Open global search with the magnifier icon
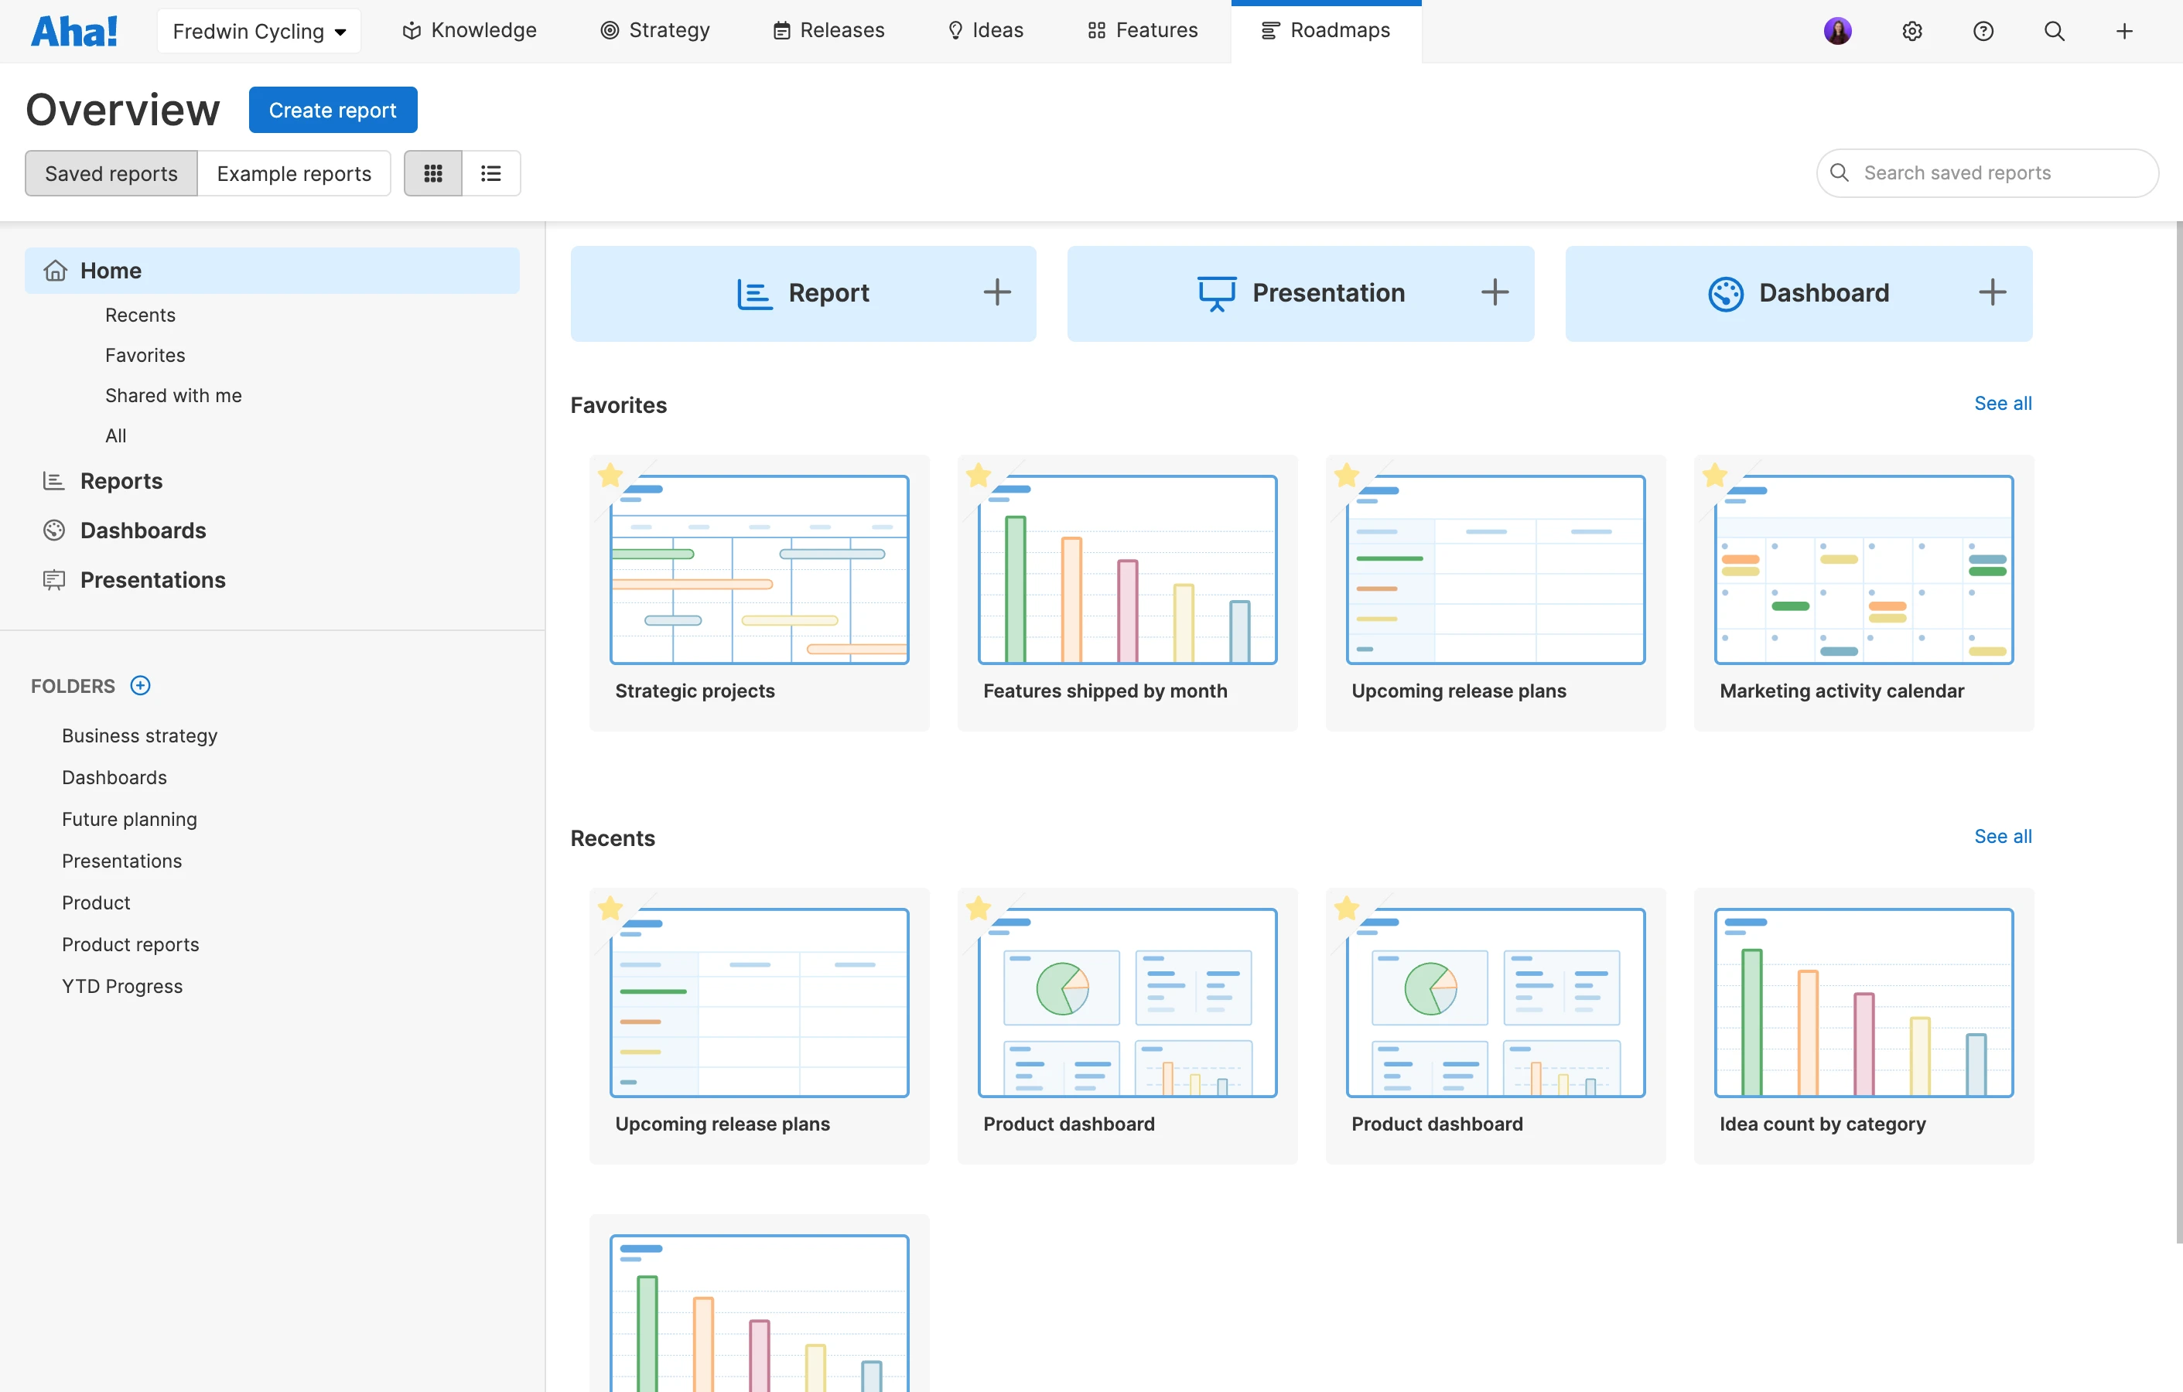The width and height of the screenshot is (2183, 1392). 2053,30
